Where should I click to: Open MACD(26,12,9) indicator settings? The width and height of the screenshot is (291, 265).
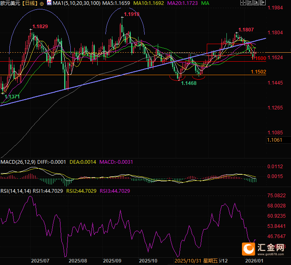18,162
